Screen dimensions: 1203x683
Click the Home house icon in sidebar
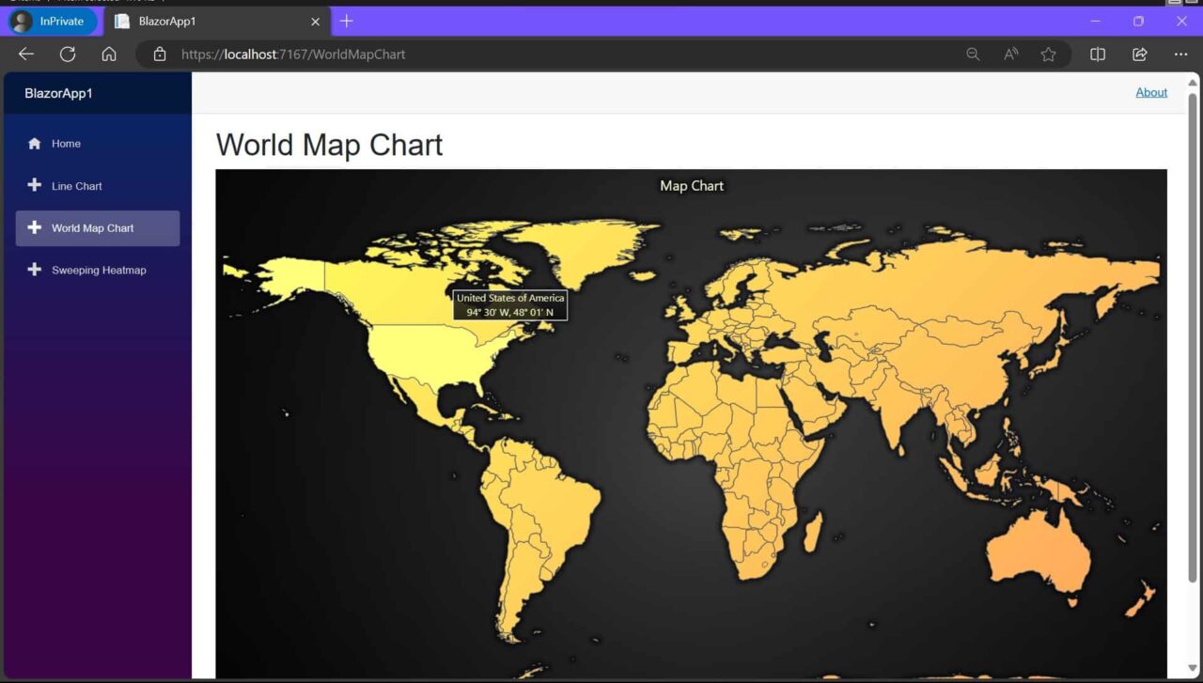[x=35, y=144]
